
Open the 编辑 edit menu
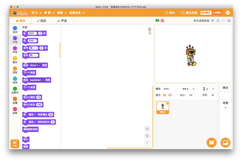(62, 13)
